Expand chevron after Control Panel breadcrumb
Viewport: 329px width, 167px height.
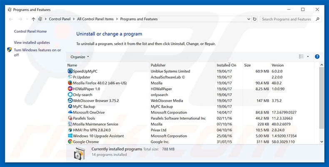point(74,19)
